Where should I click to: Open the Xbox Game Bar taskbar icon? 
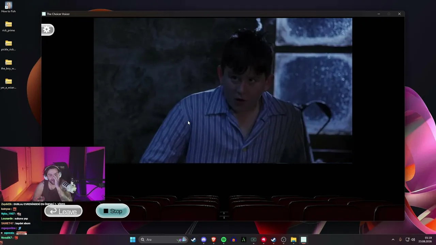click(x=253, y=240)
